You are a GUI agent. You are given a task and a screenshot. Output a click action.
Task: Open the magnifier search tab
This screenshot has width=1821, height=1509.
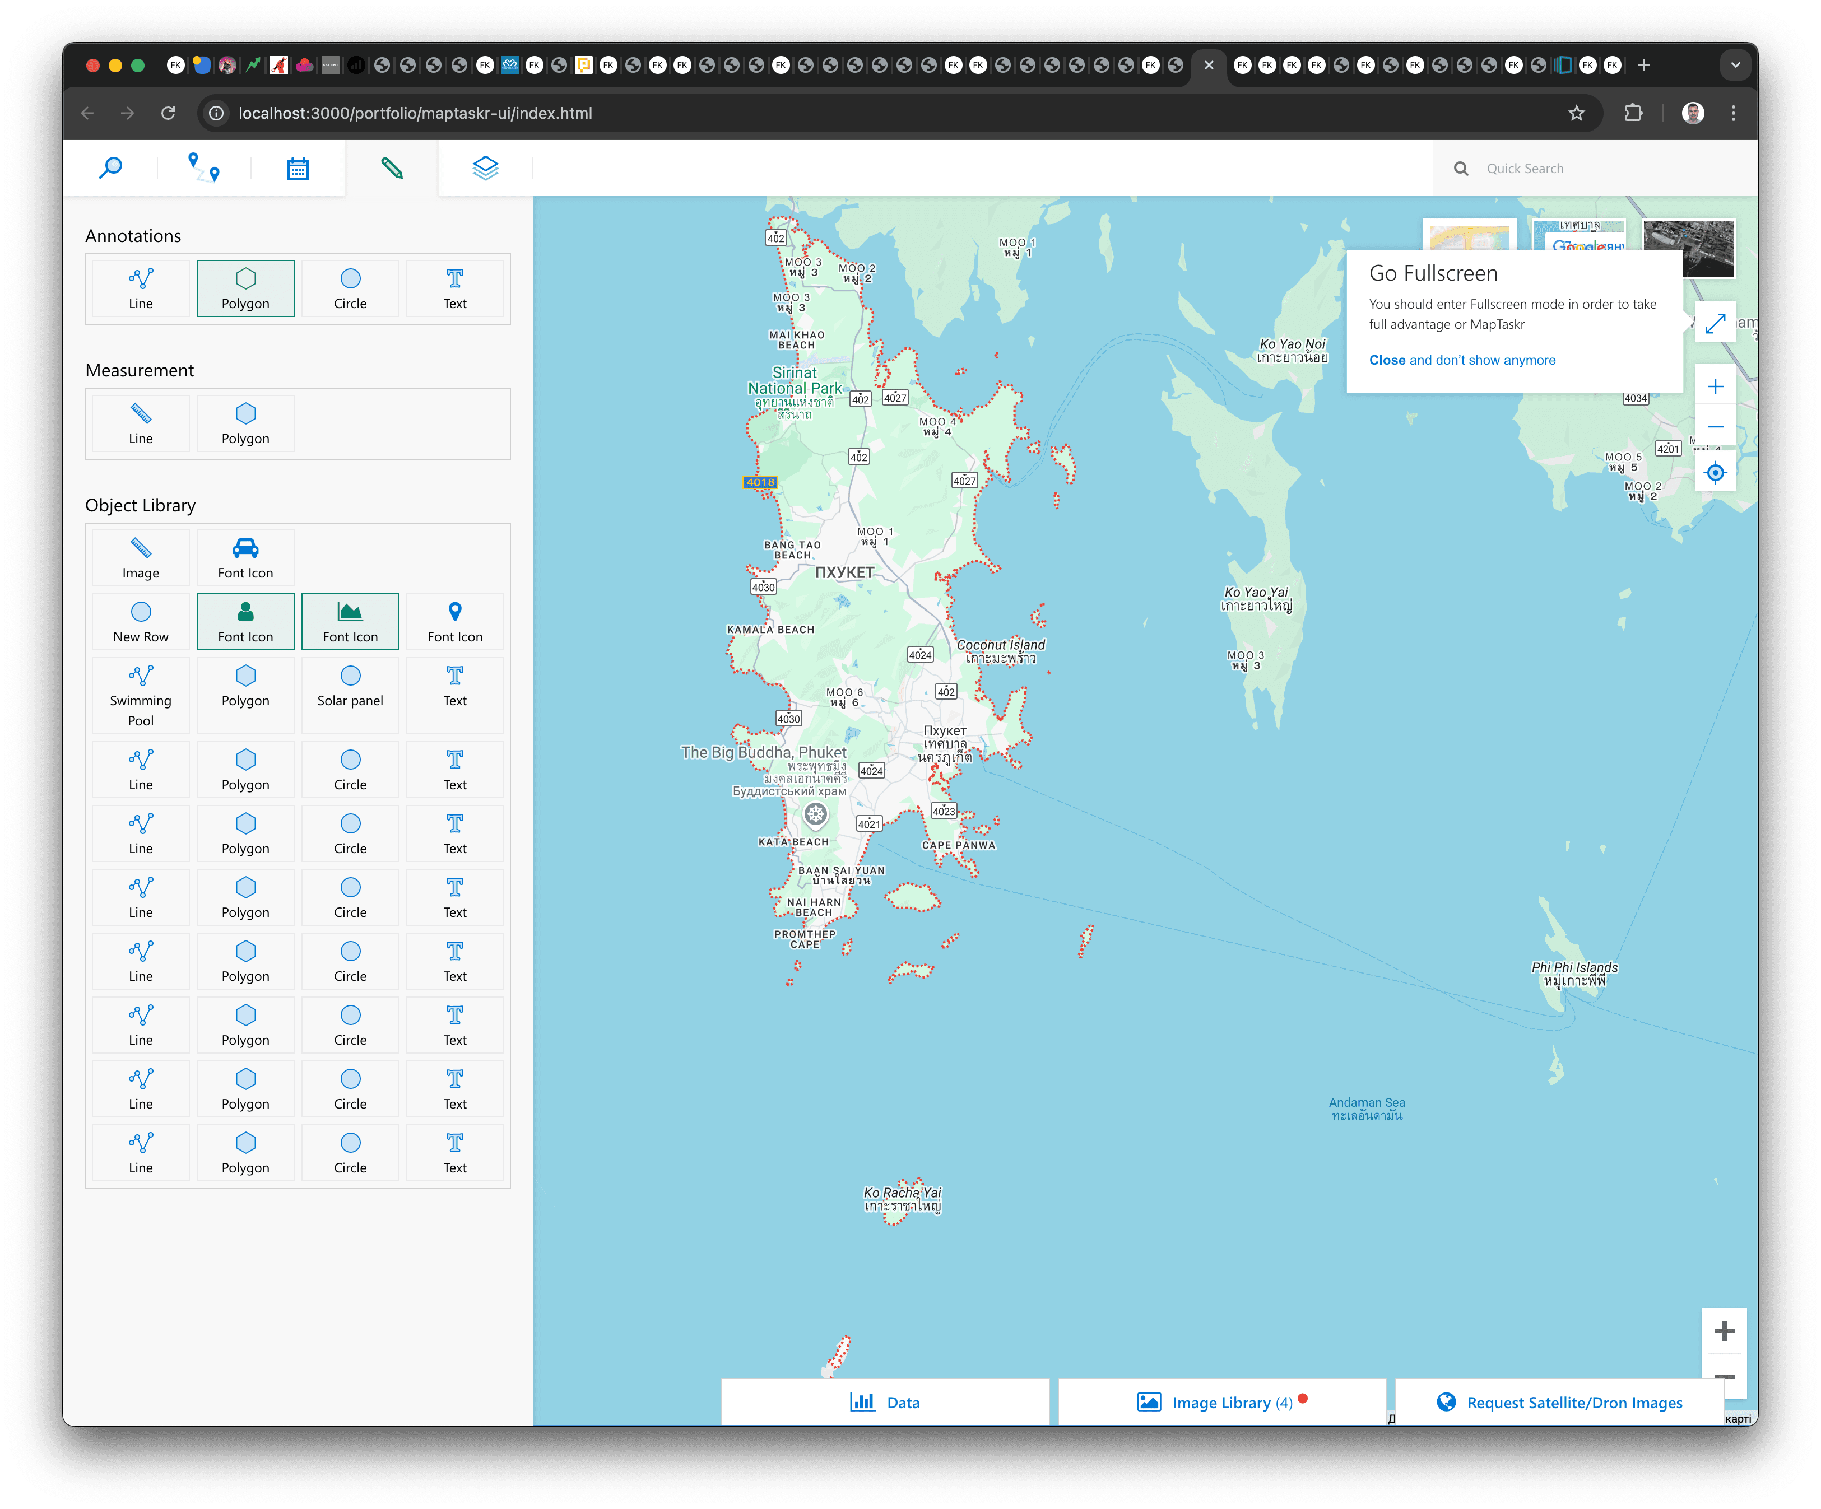coord(110,167)
